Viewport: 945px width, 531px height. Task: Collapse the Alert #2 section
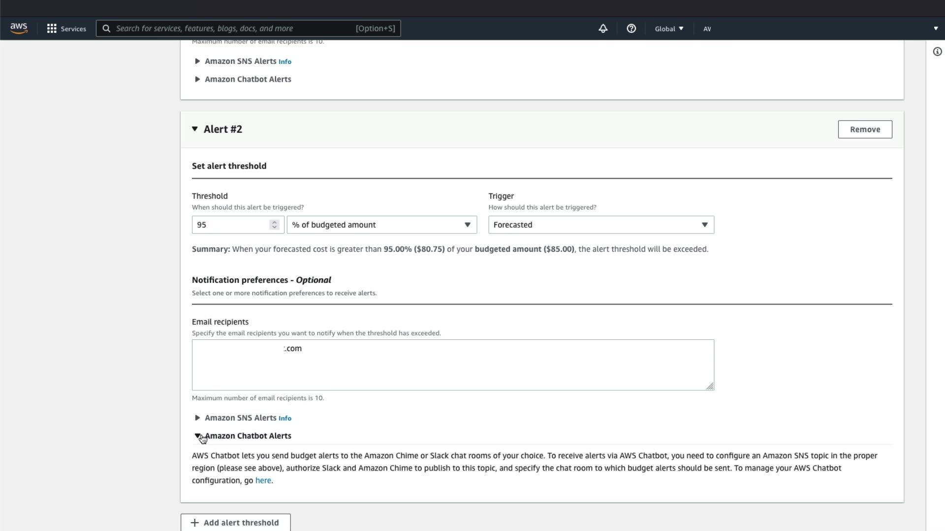click(x=195, y=129)
